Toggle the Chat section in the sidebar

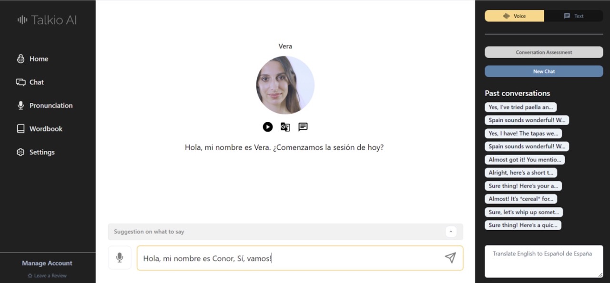click(36, 82)
